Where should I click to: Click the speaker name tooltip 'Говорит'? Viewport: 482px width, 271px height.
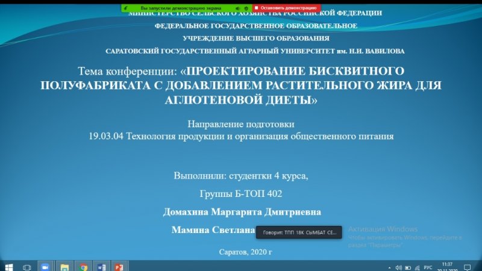coord(299,232)
